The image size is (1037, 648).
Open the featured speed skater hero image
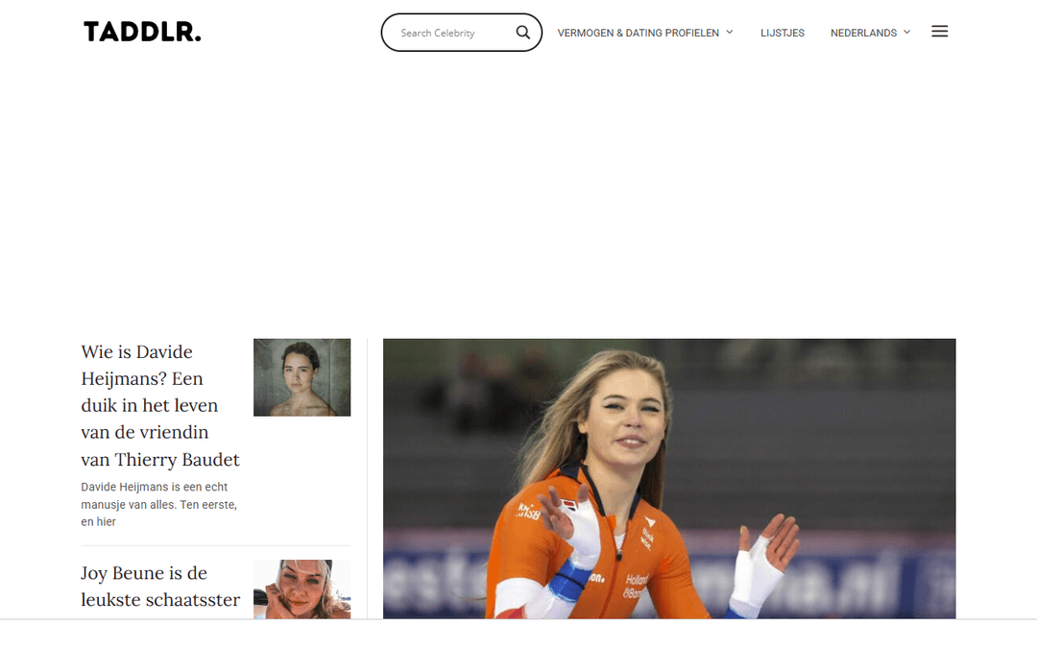click(x=669, y=479)
